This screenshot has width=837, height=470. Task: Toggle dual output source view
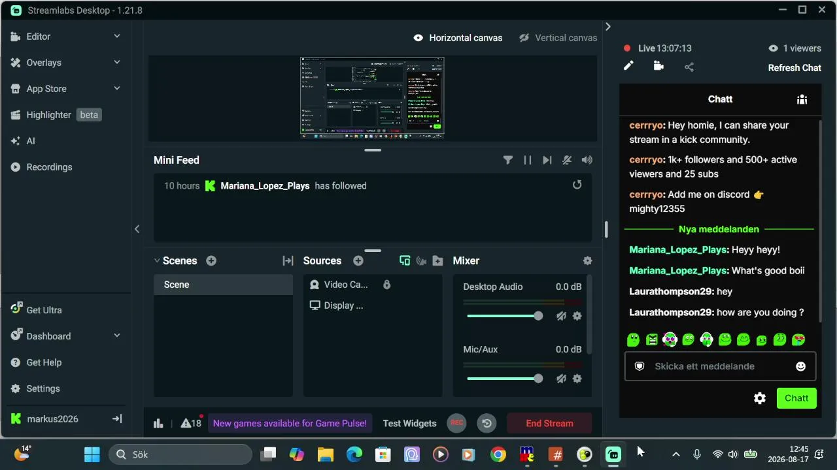pos(405,260)
